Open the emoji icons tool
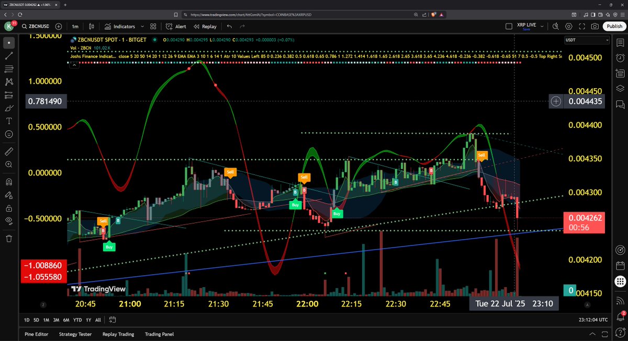 (9, 134)
